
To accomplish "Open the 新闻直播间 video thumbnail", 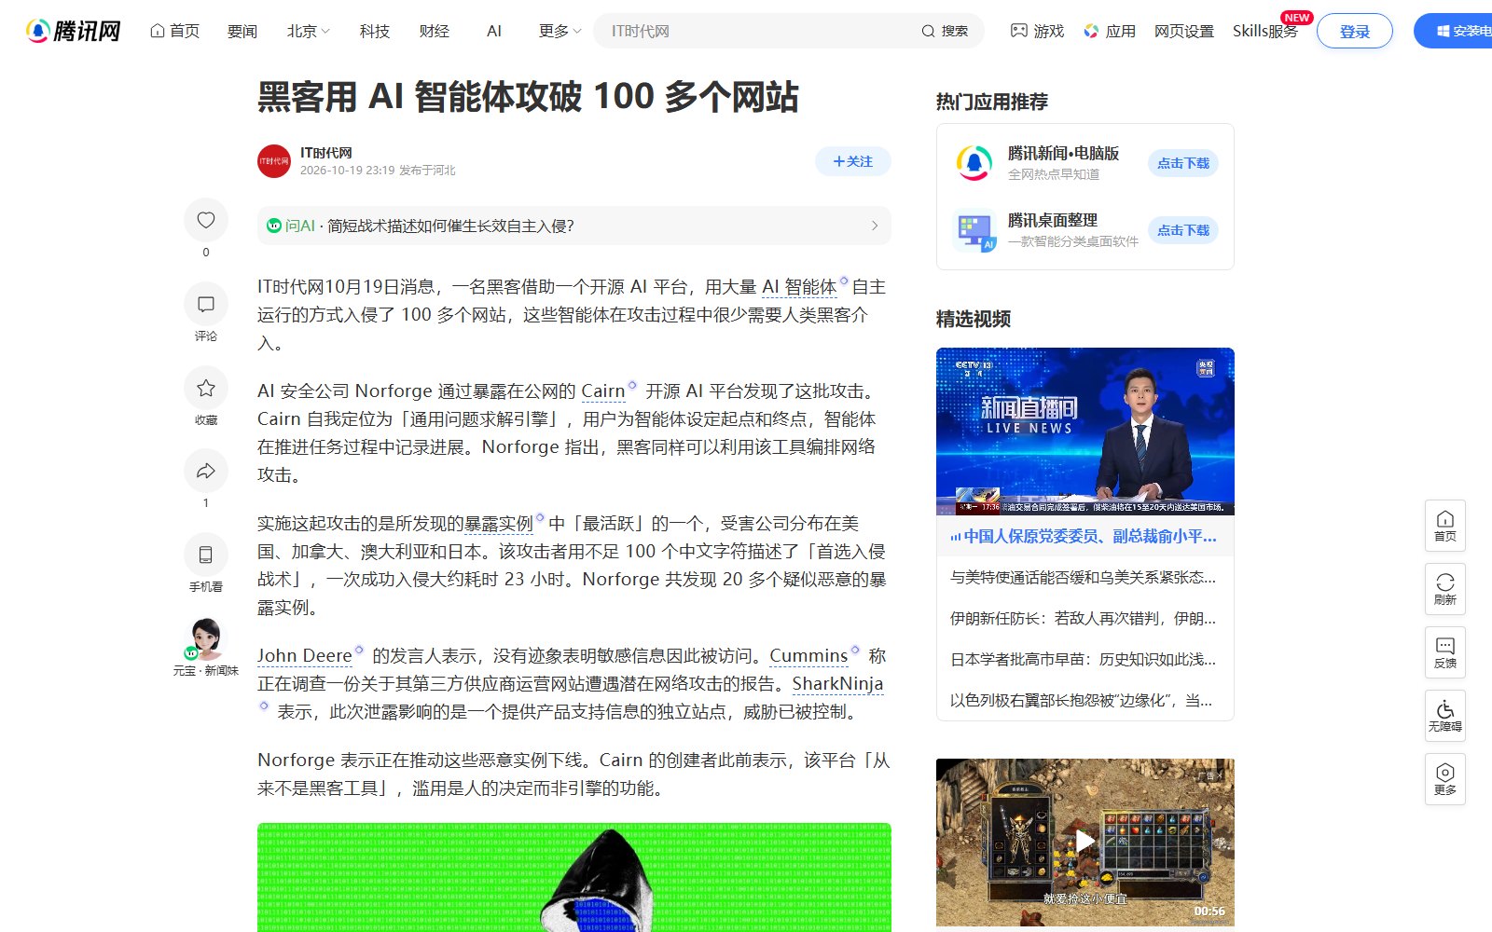I will [x=1085, y=432].
